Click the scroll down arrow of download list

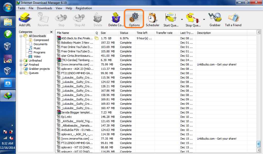click(258, 150)
